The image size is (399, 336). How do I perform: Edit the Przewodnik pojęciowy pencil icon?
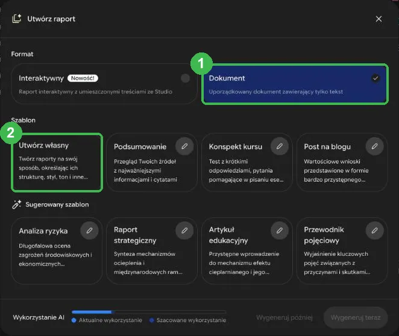tap(374, 230)
